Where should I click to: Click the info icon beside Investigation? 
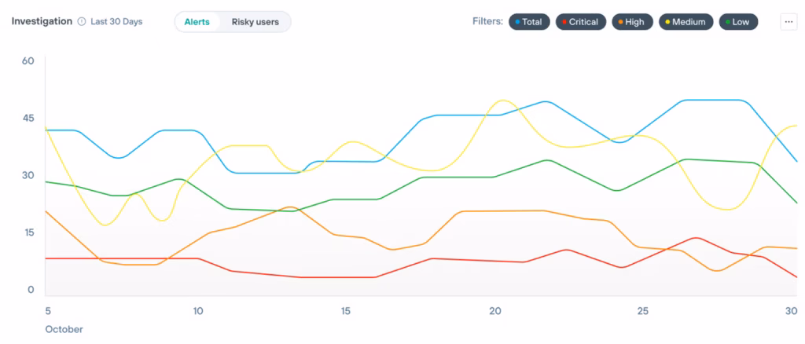(82, 22)
